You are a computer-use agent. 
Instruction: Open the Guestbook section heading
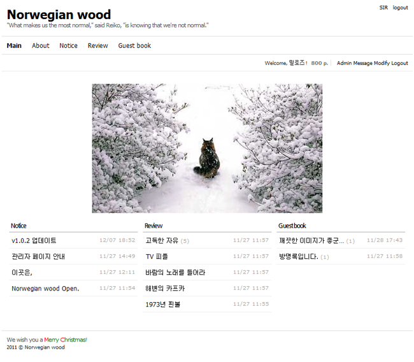click(x=292, y=226)
